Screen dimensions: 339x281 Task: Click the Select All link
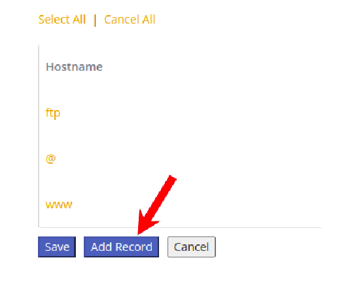tap(62, 20)
